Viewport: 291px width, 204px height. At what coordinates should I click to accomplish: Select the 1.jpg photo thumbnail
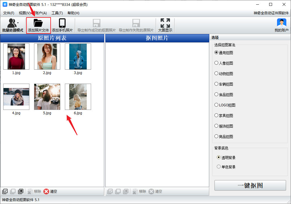16,57
